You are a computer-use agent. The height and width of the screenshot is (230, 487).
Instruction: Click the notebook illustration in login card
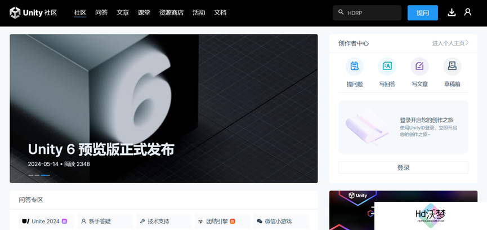367,128
